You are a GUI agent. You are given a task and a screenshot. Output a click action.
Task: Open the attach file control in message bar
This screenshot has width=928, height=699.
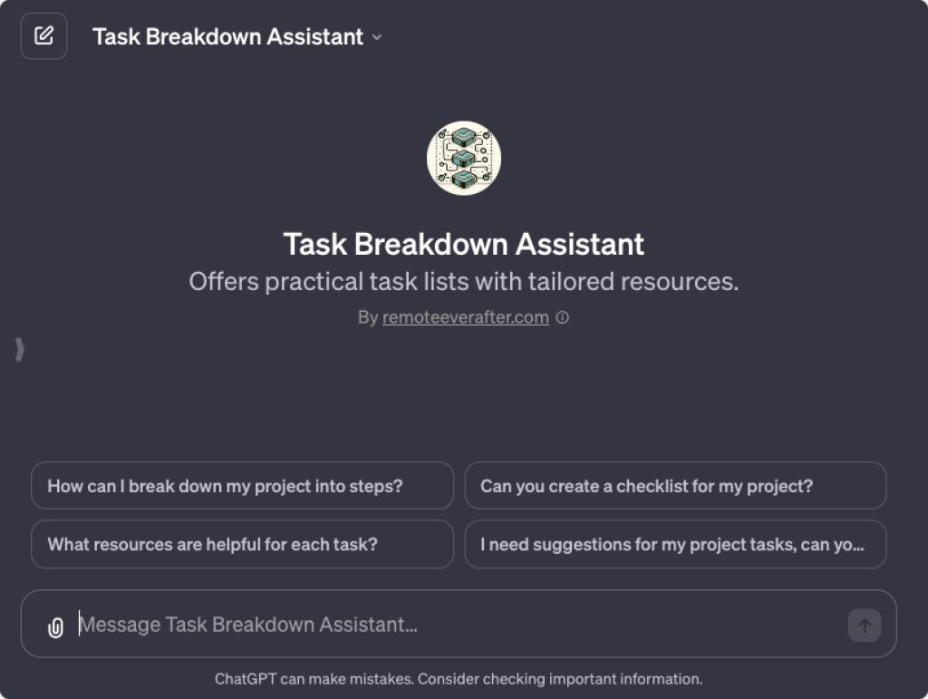(x=54, y=625)
